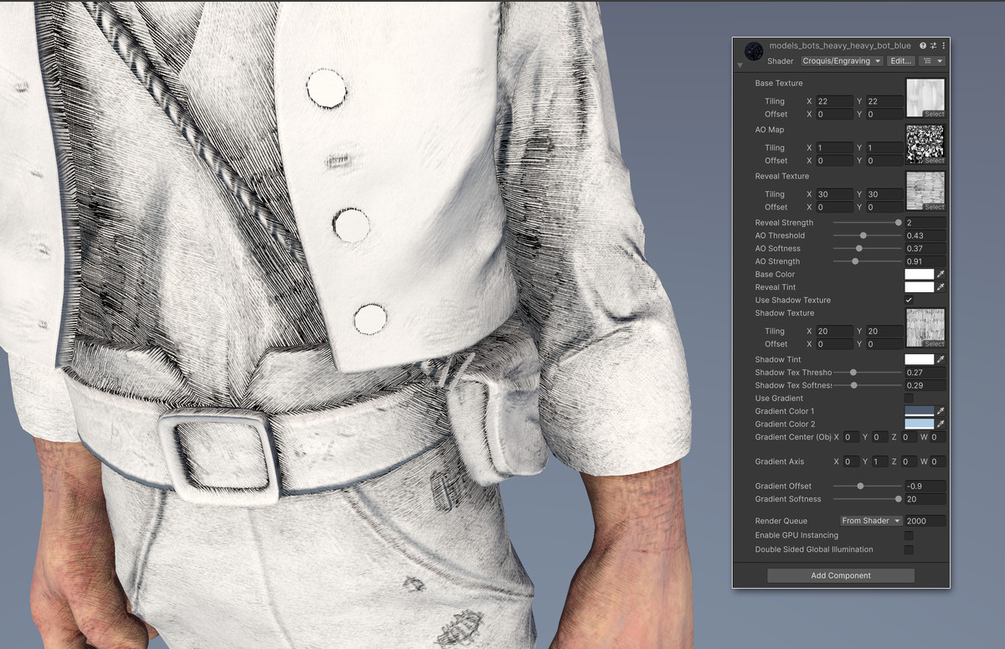Open the Render Queue From Shader dropdown

(869, 520)
